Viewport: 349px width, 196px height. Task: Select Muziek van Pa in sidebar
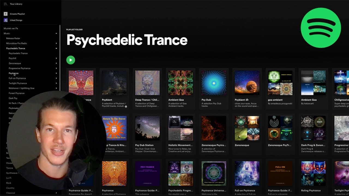click(11, 28)
